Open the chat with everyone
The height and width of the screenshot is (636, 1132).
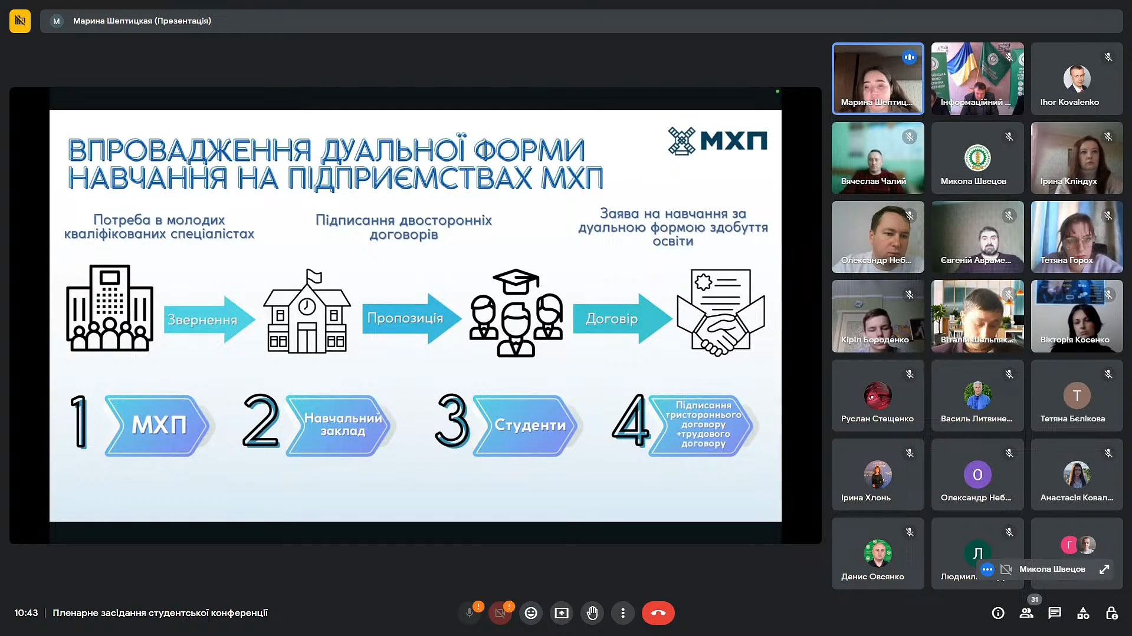(1055, 613)
